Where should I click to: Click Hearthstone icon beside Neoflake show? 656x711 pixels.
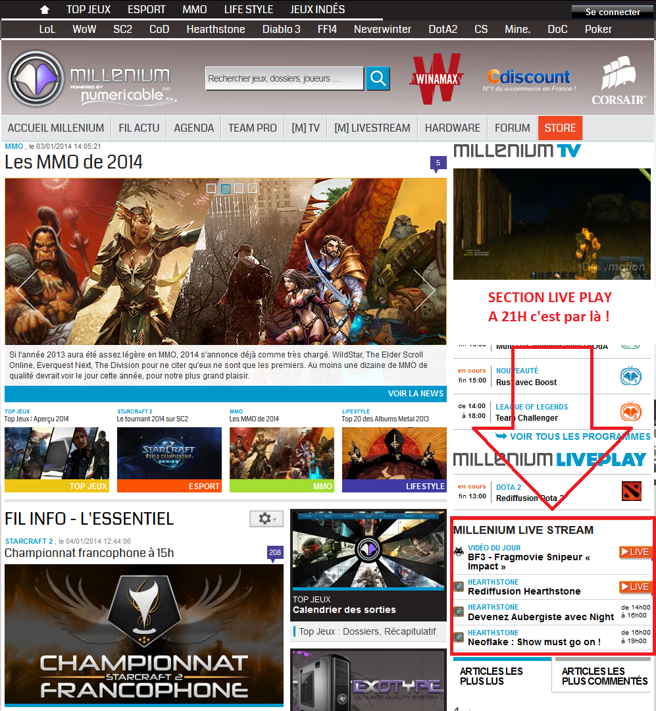click(x=459, y=637)
